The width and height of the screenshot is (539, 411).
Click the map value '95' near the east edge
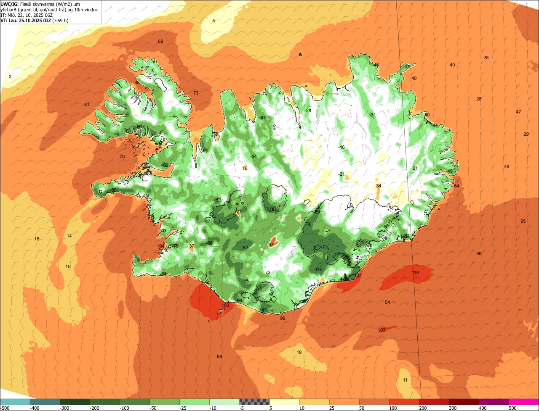pos(523,221)
